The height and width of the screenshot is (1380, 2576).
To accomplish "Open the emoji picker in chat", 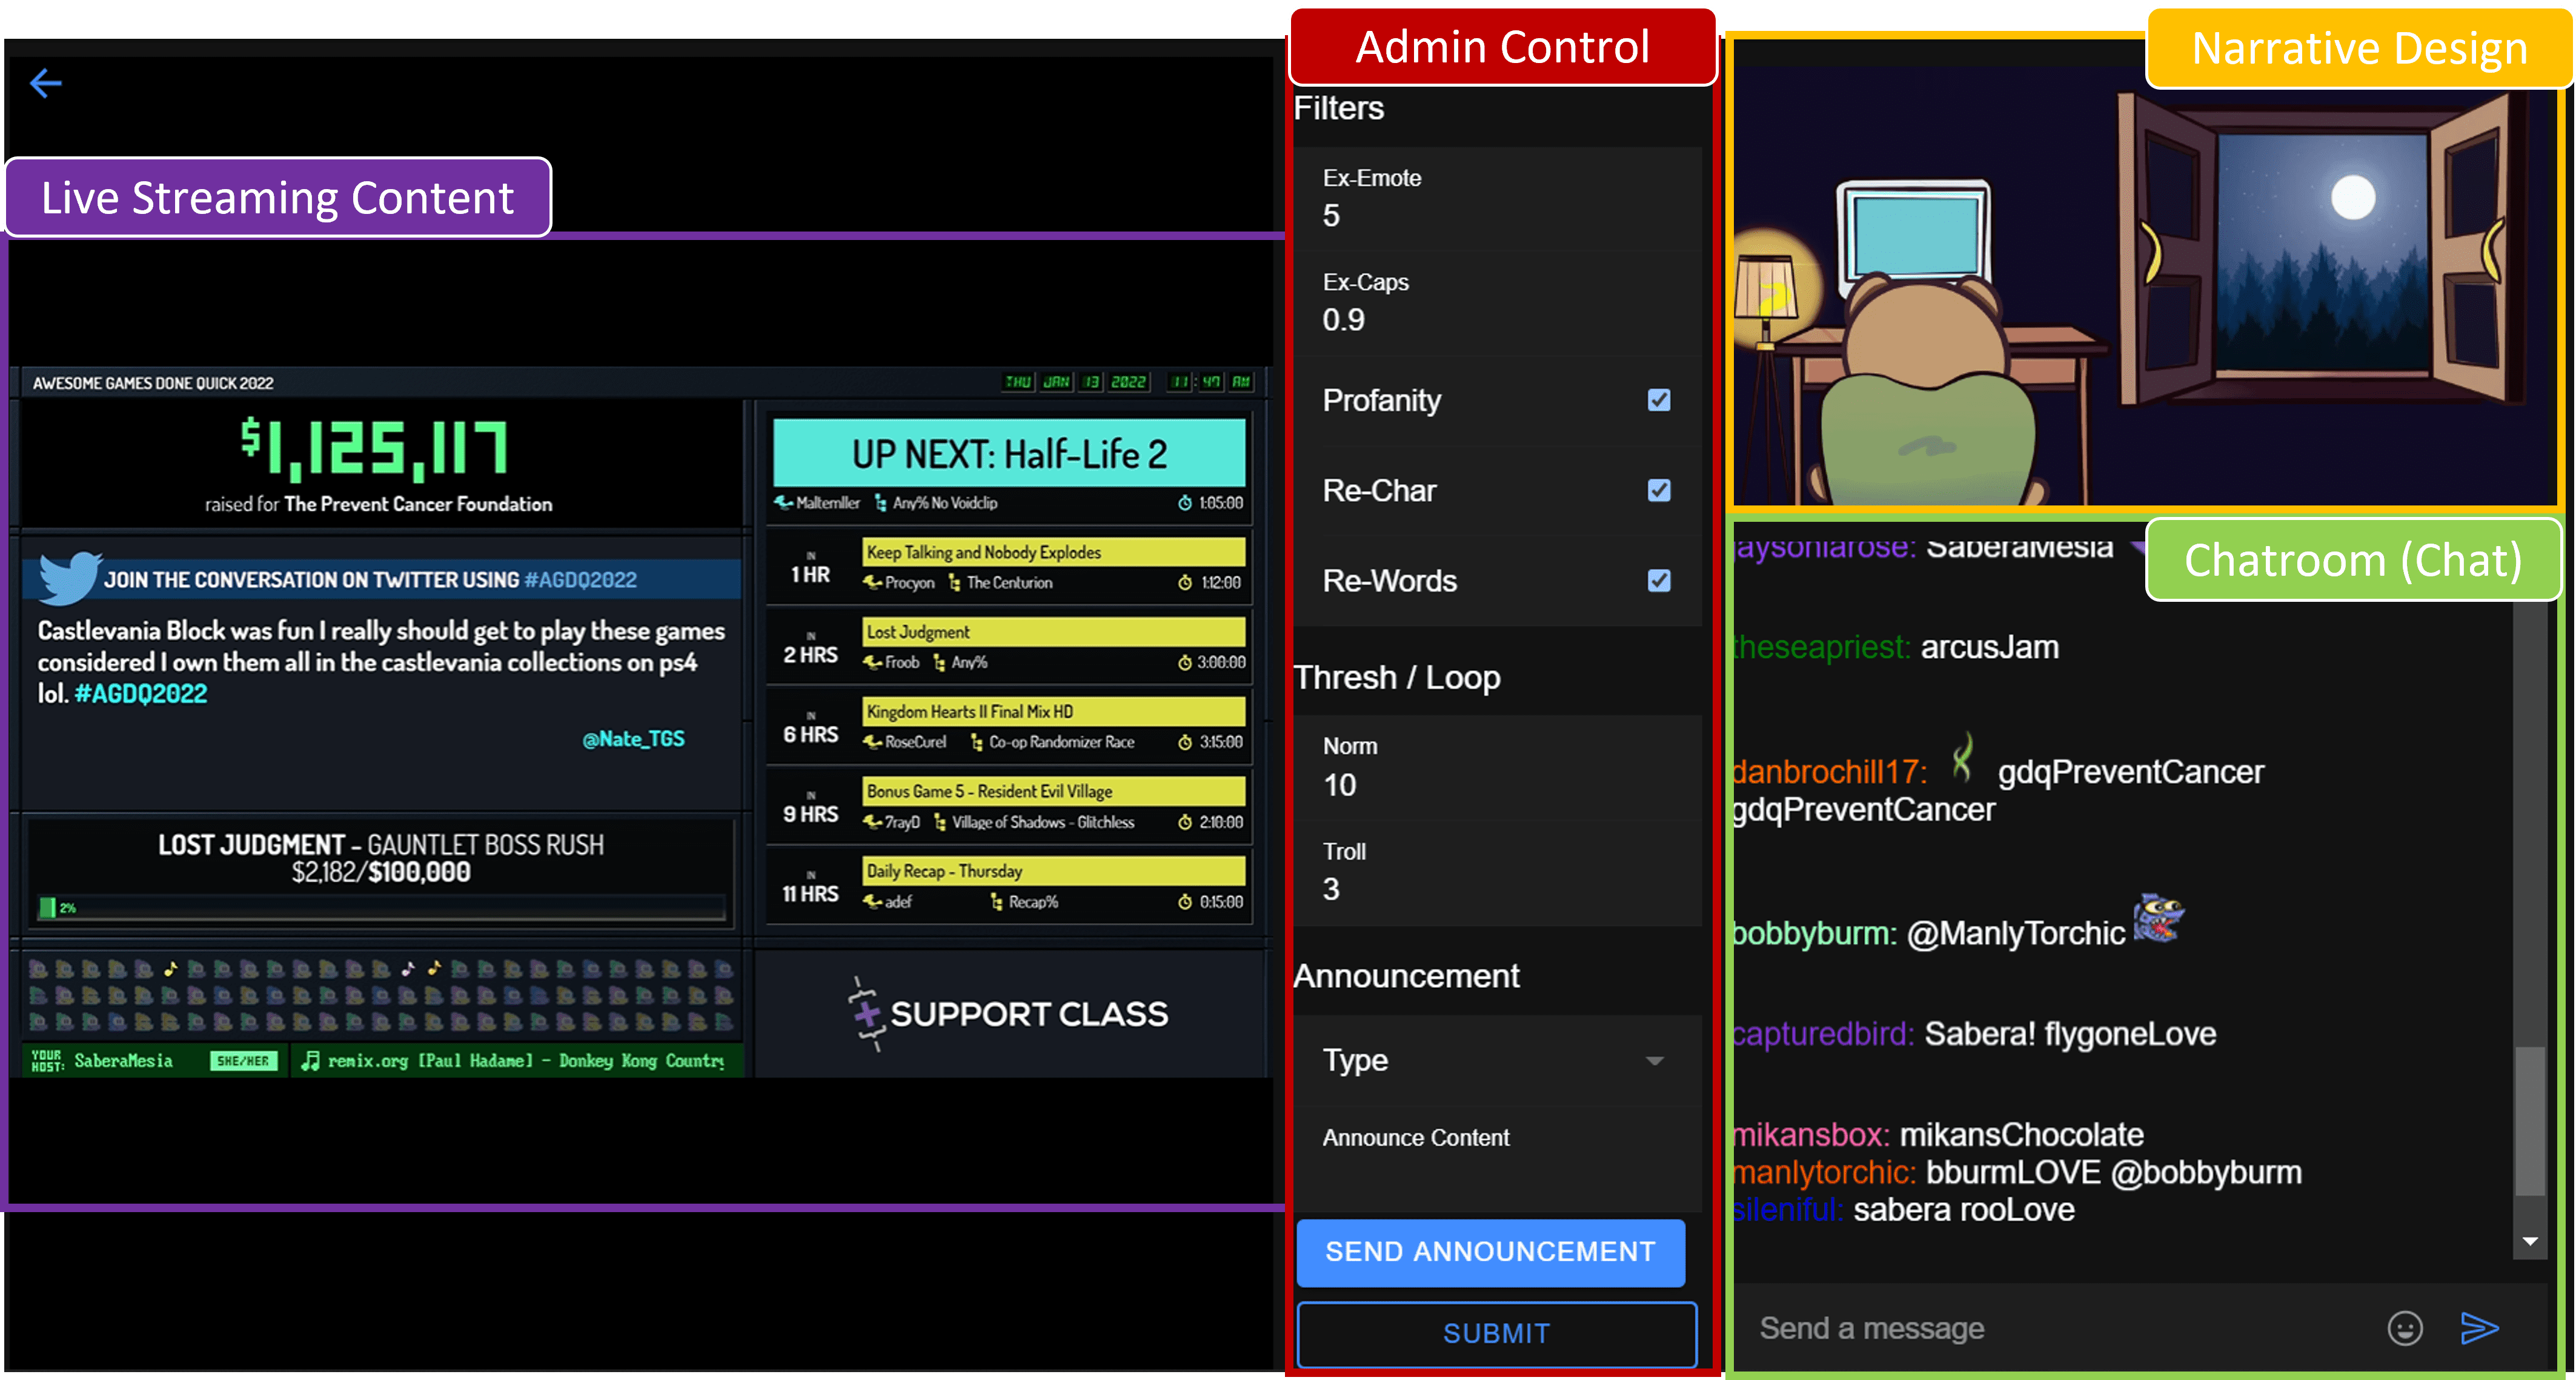I will click(x=2404, y=1328).
